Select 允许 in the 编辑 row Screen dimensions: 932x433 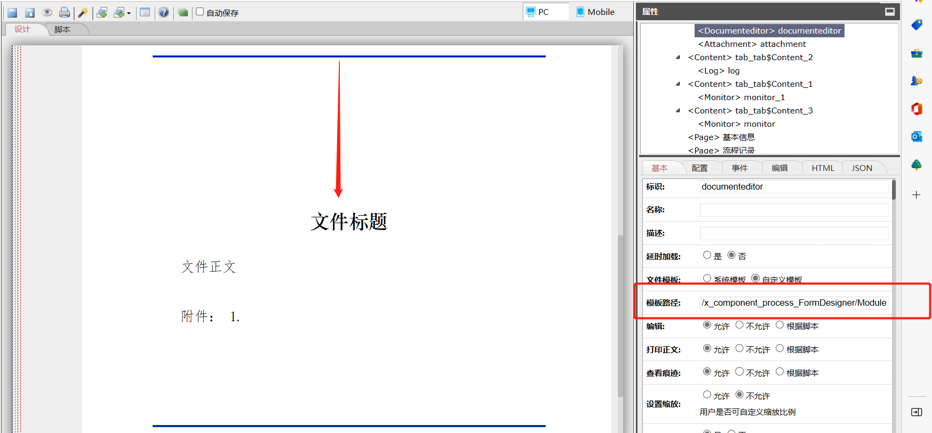pos(707,325)
